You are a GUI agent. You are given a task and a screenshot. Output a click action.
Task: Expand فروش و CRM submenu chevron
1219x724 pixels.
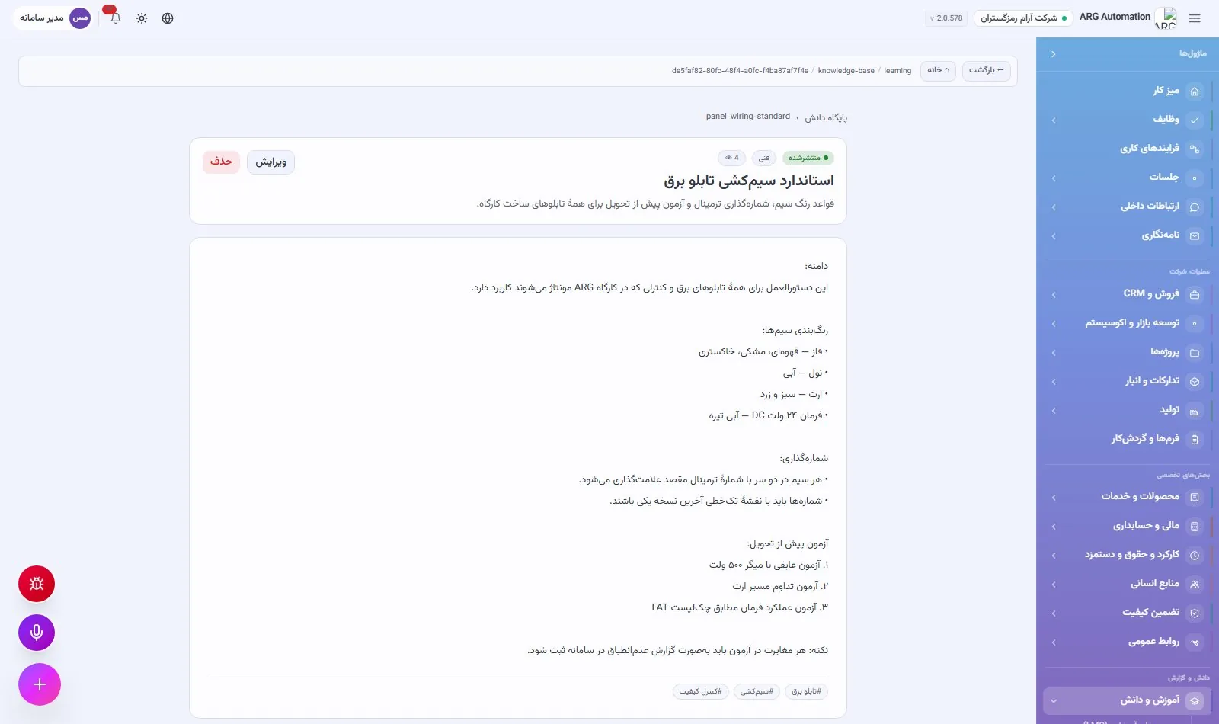point(1054,295)
